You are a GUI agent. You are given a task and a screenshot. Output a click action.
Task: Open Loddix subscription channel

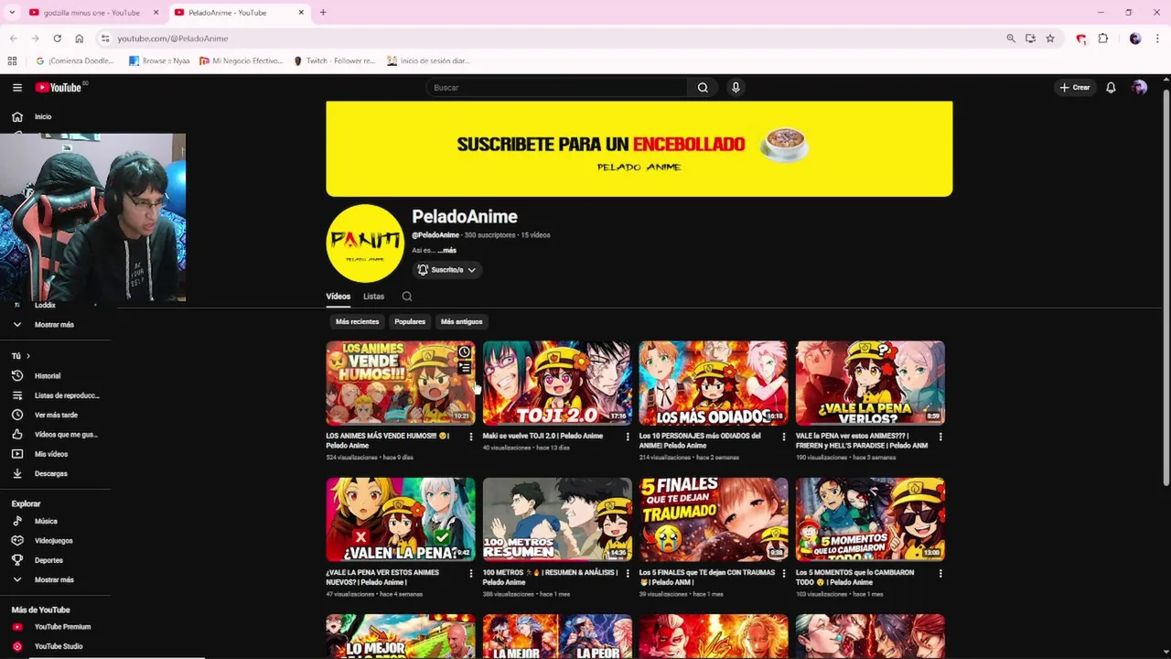(45, 305)
